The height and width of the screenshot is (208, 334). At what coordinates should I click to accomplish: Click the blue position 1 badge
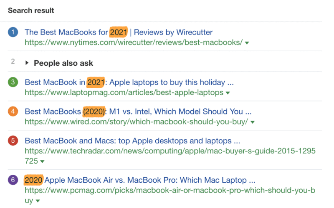point(13,32)
